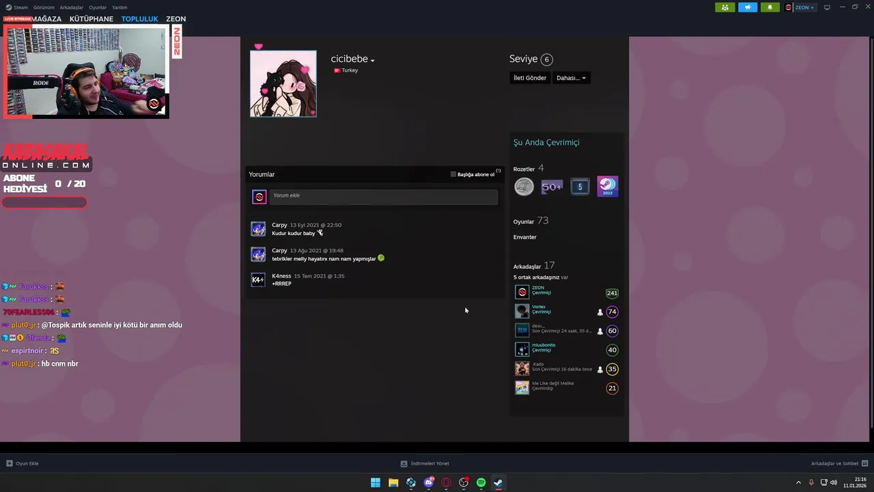
Task: Expand the cicibebe name history arrow
Action: tap(372, 61)
